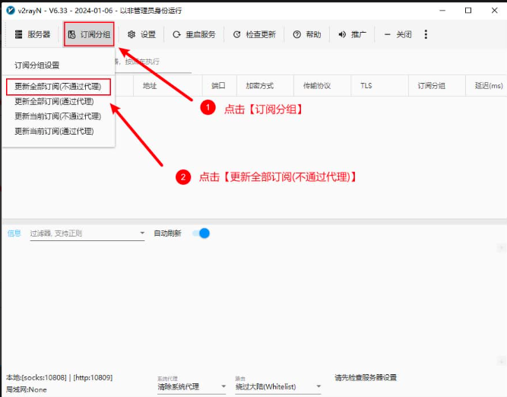The width and height of the screenshot is (507, 397).
Task: Toggle the 自动刷新 auto refresh switch
Action: 201,233
